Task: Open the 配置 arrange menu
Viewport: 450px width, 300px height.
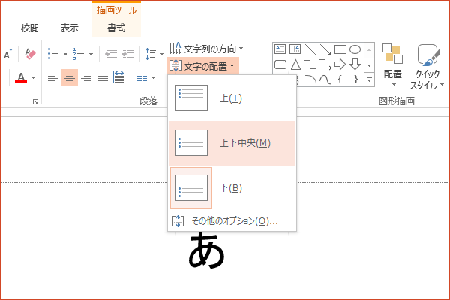Action: coord(393,65)
